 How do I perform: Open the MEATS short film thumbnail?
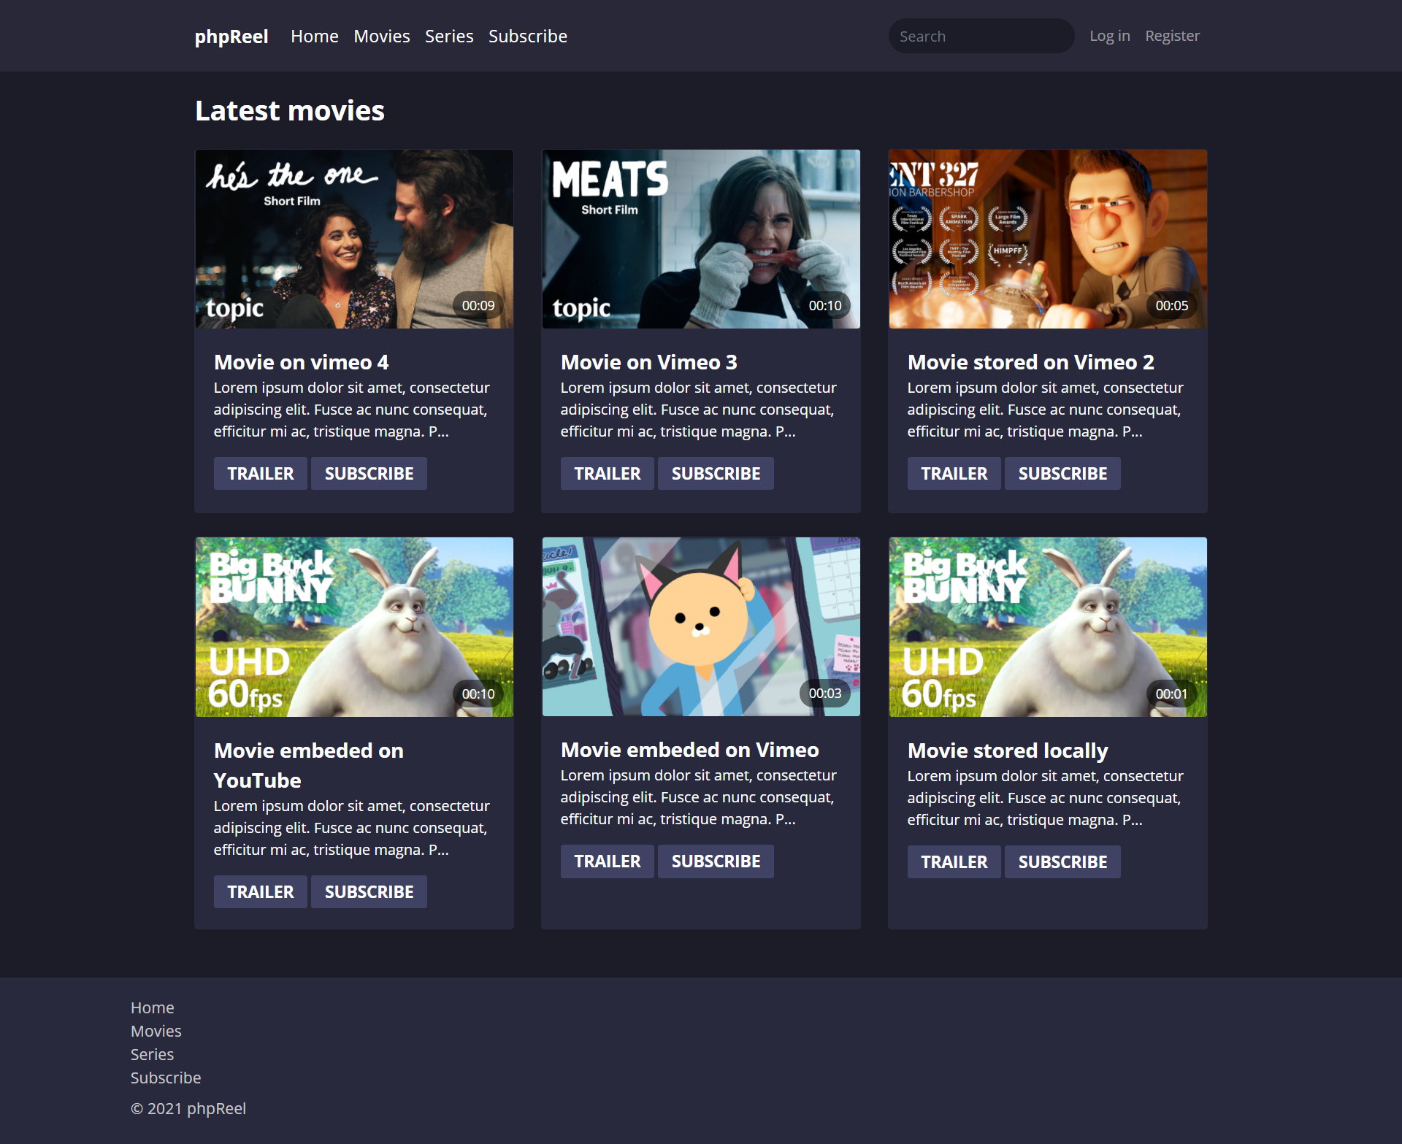[700, 239]
